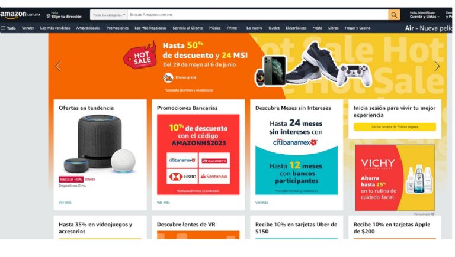This screenshot has width=455, height=257.
Task: Click the Amazon.com.mx logo
Action: point(20,14)
